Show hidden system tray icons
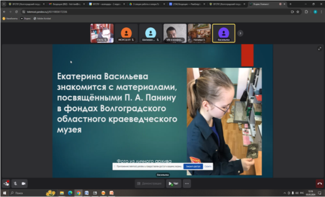This screenshot has width=325, height=197. coord(285,193)
